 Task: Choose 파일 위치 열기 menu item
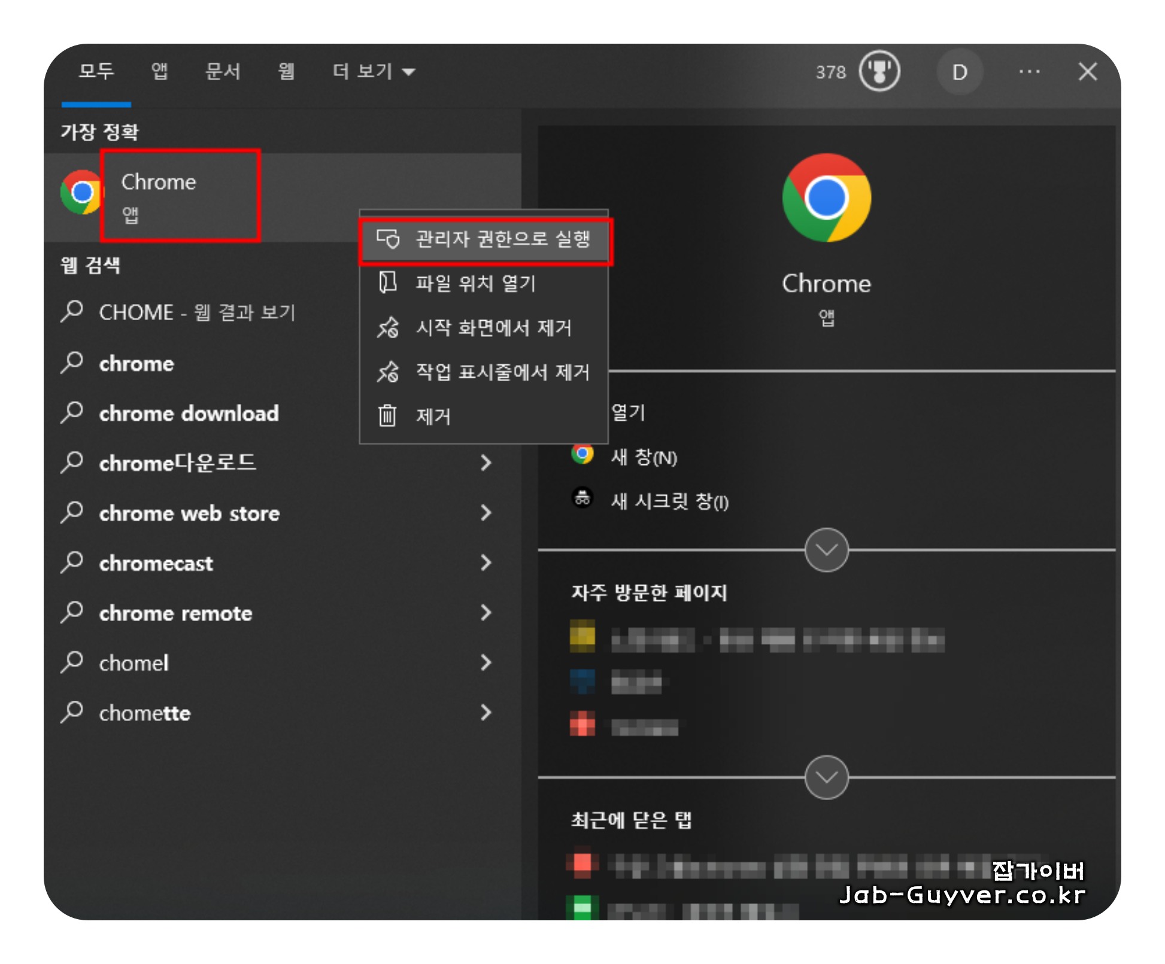coord(475,283)
